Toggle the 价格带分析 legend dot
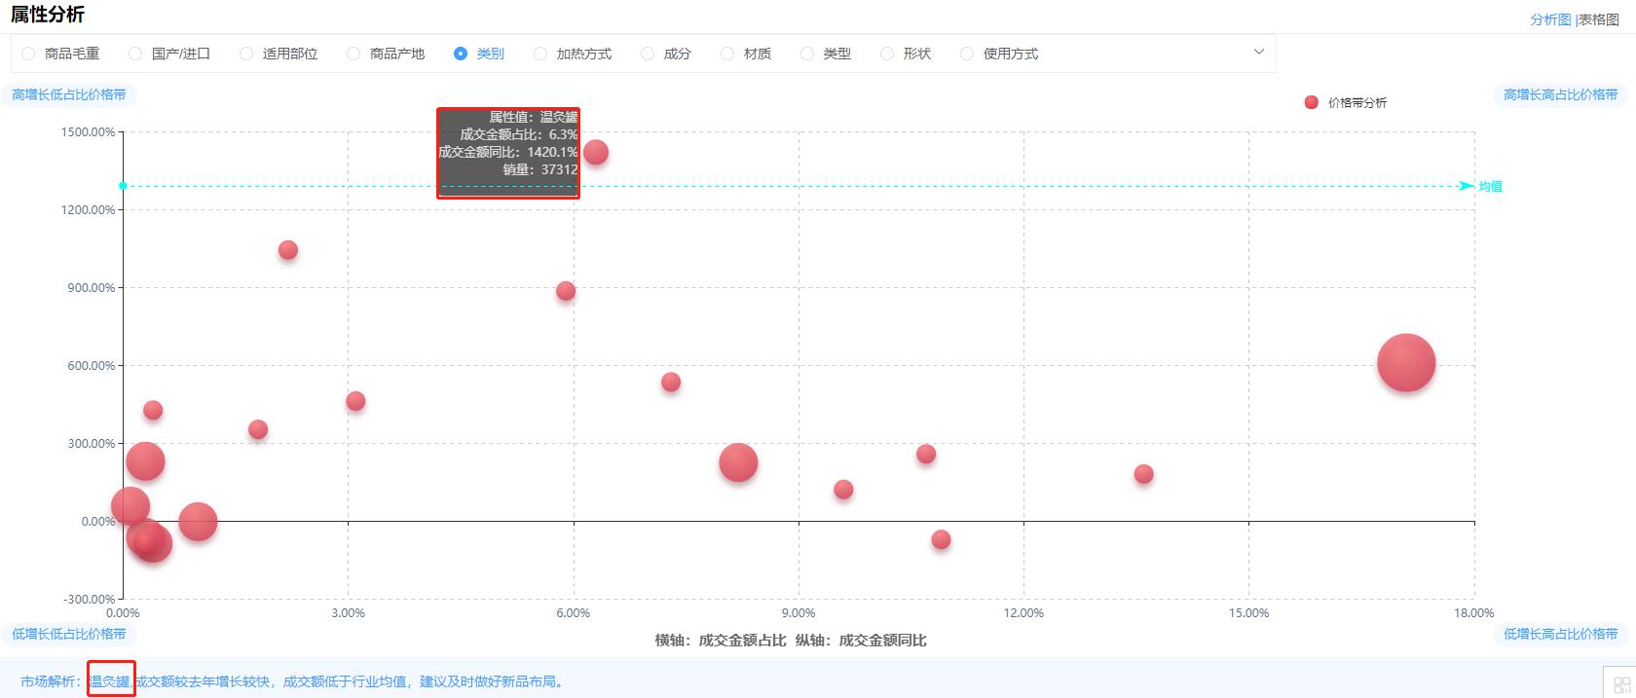The width and height of the screenshot is (1636, 698). (1312, 102)
